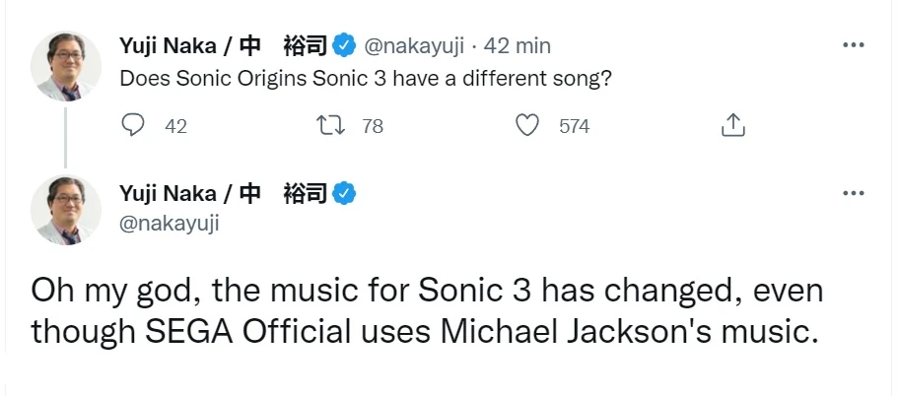The image size is (898, 396).
Task: Click the 78 retweets count
Action: (372, 126)
